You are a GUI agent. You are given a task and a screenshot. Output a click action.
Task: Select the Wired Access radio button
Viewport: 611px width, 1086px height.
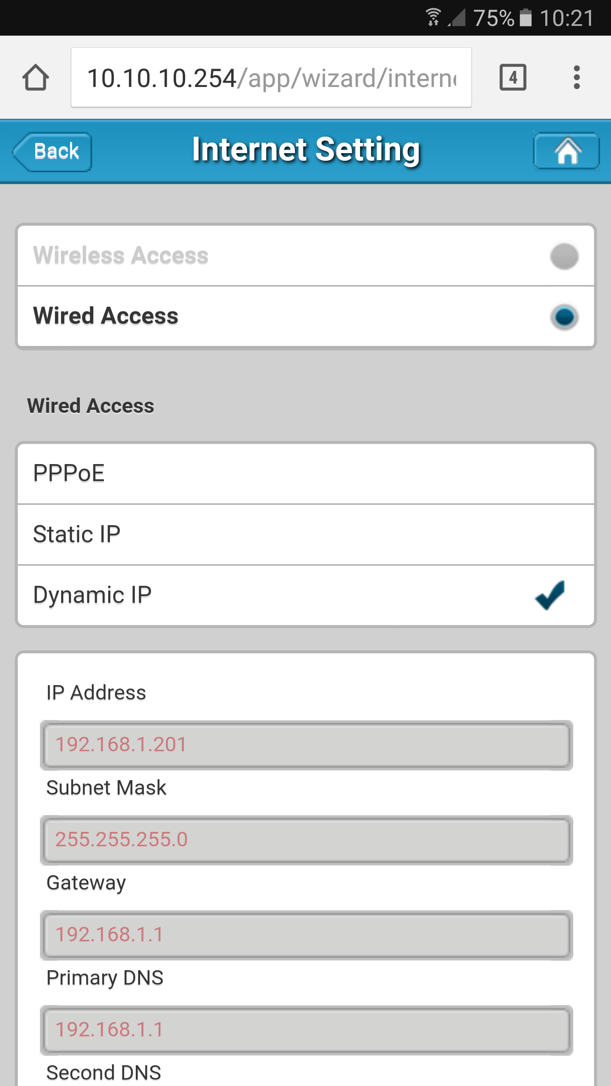[x=564, y=317]
